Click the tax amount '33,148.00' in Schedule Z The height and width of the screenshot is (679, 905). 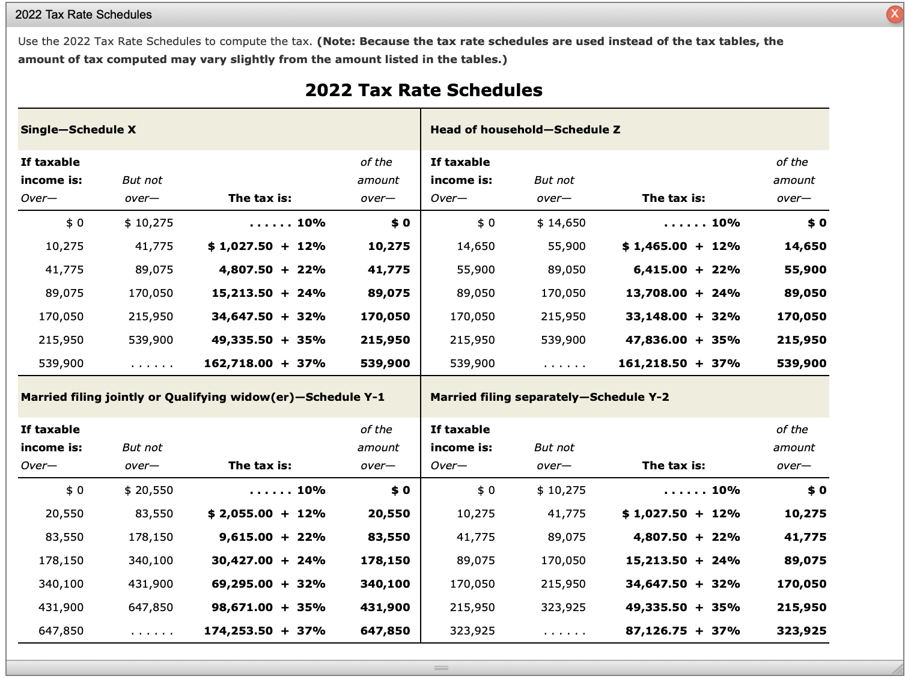pos(656,317)
